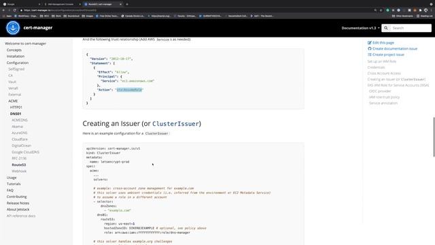
Task: Click the page vertical scrollbar thumb
Action: coord(434,137)
